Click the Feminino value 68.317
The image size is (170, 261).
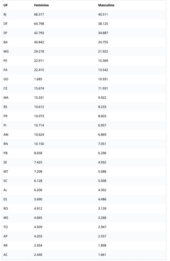[39, 15]
